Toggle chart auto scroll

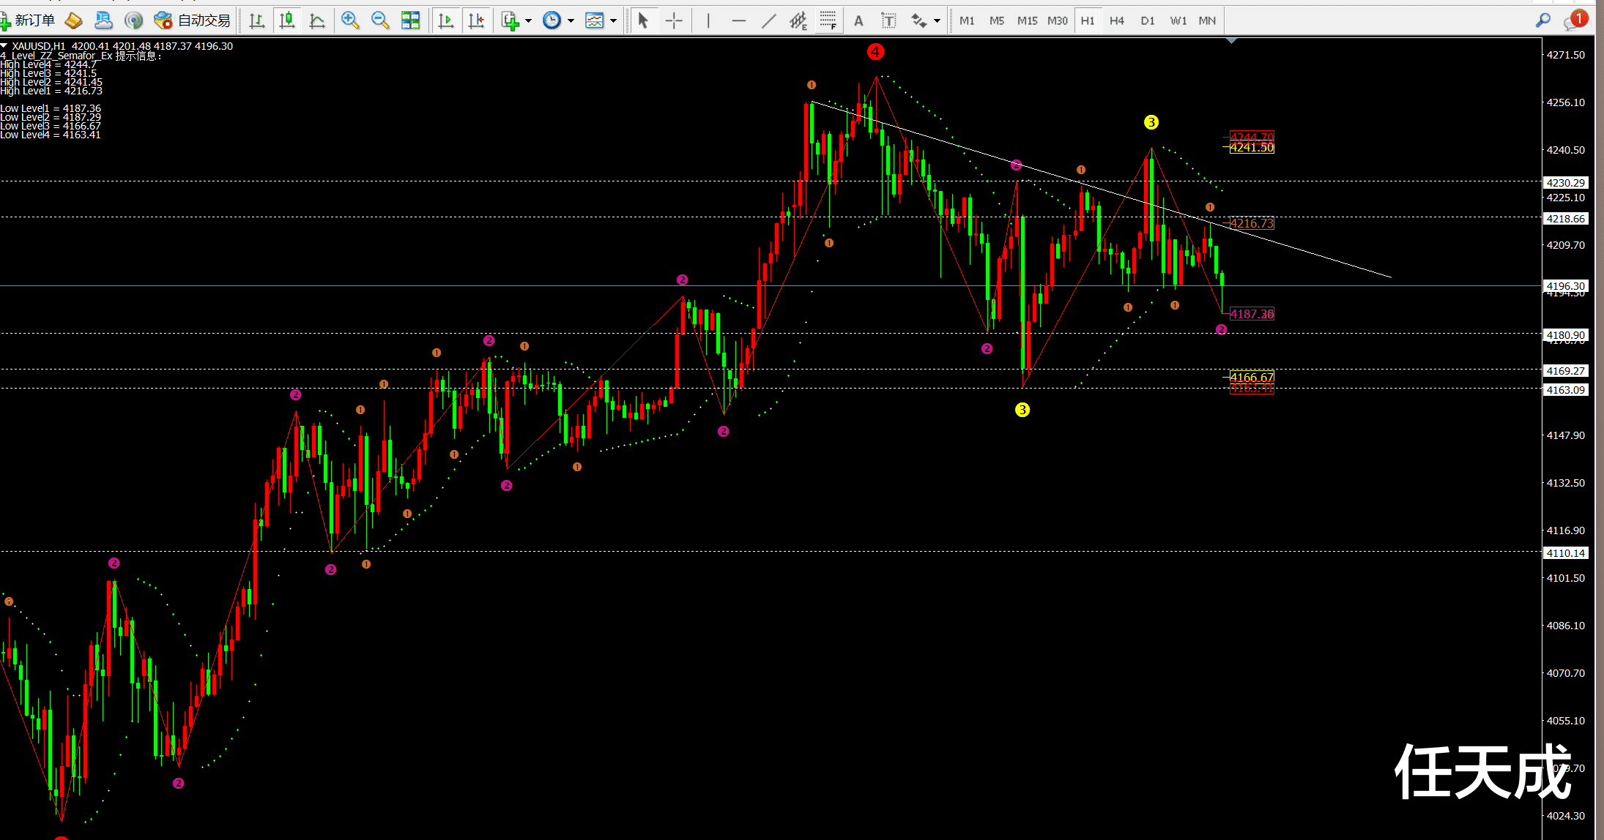pos(445,20)
